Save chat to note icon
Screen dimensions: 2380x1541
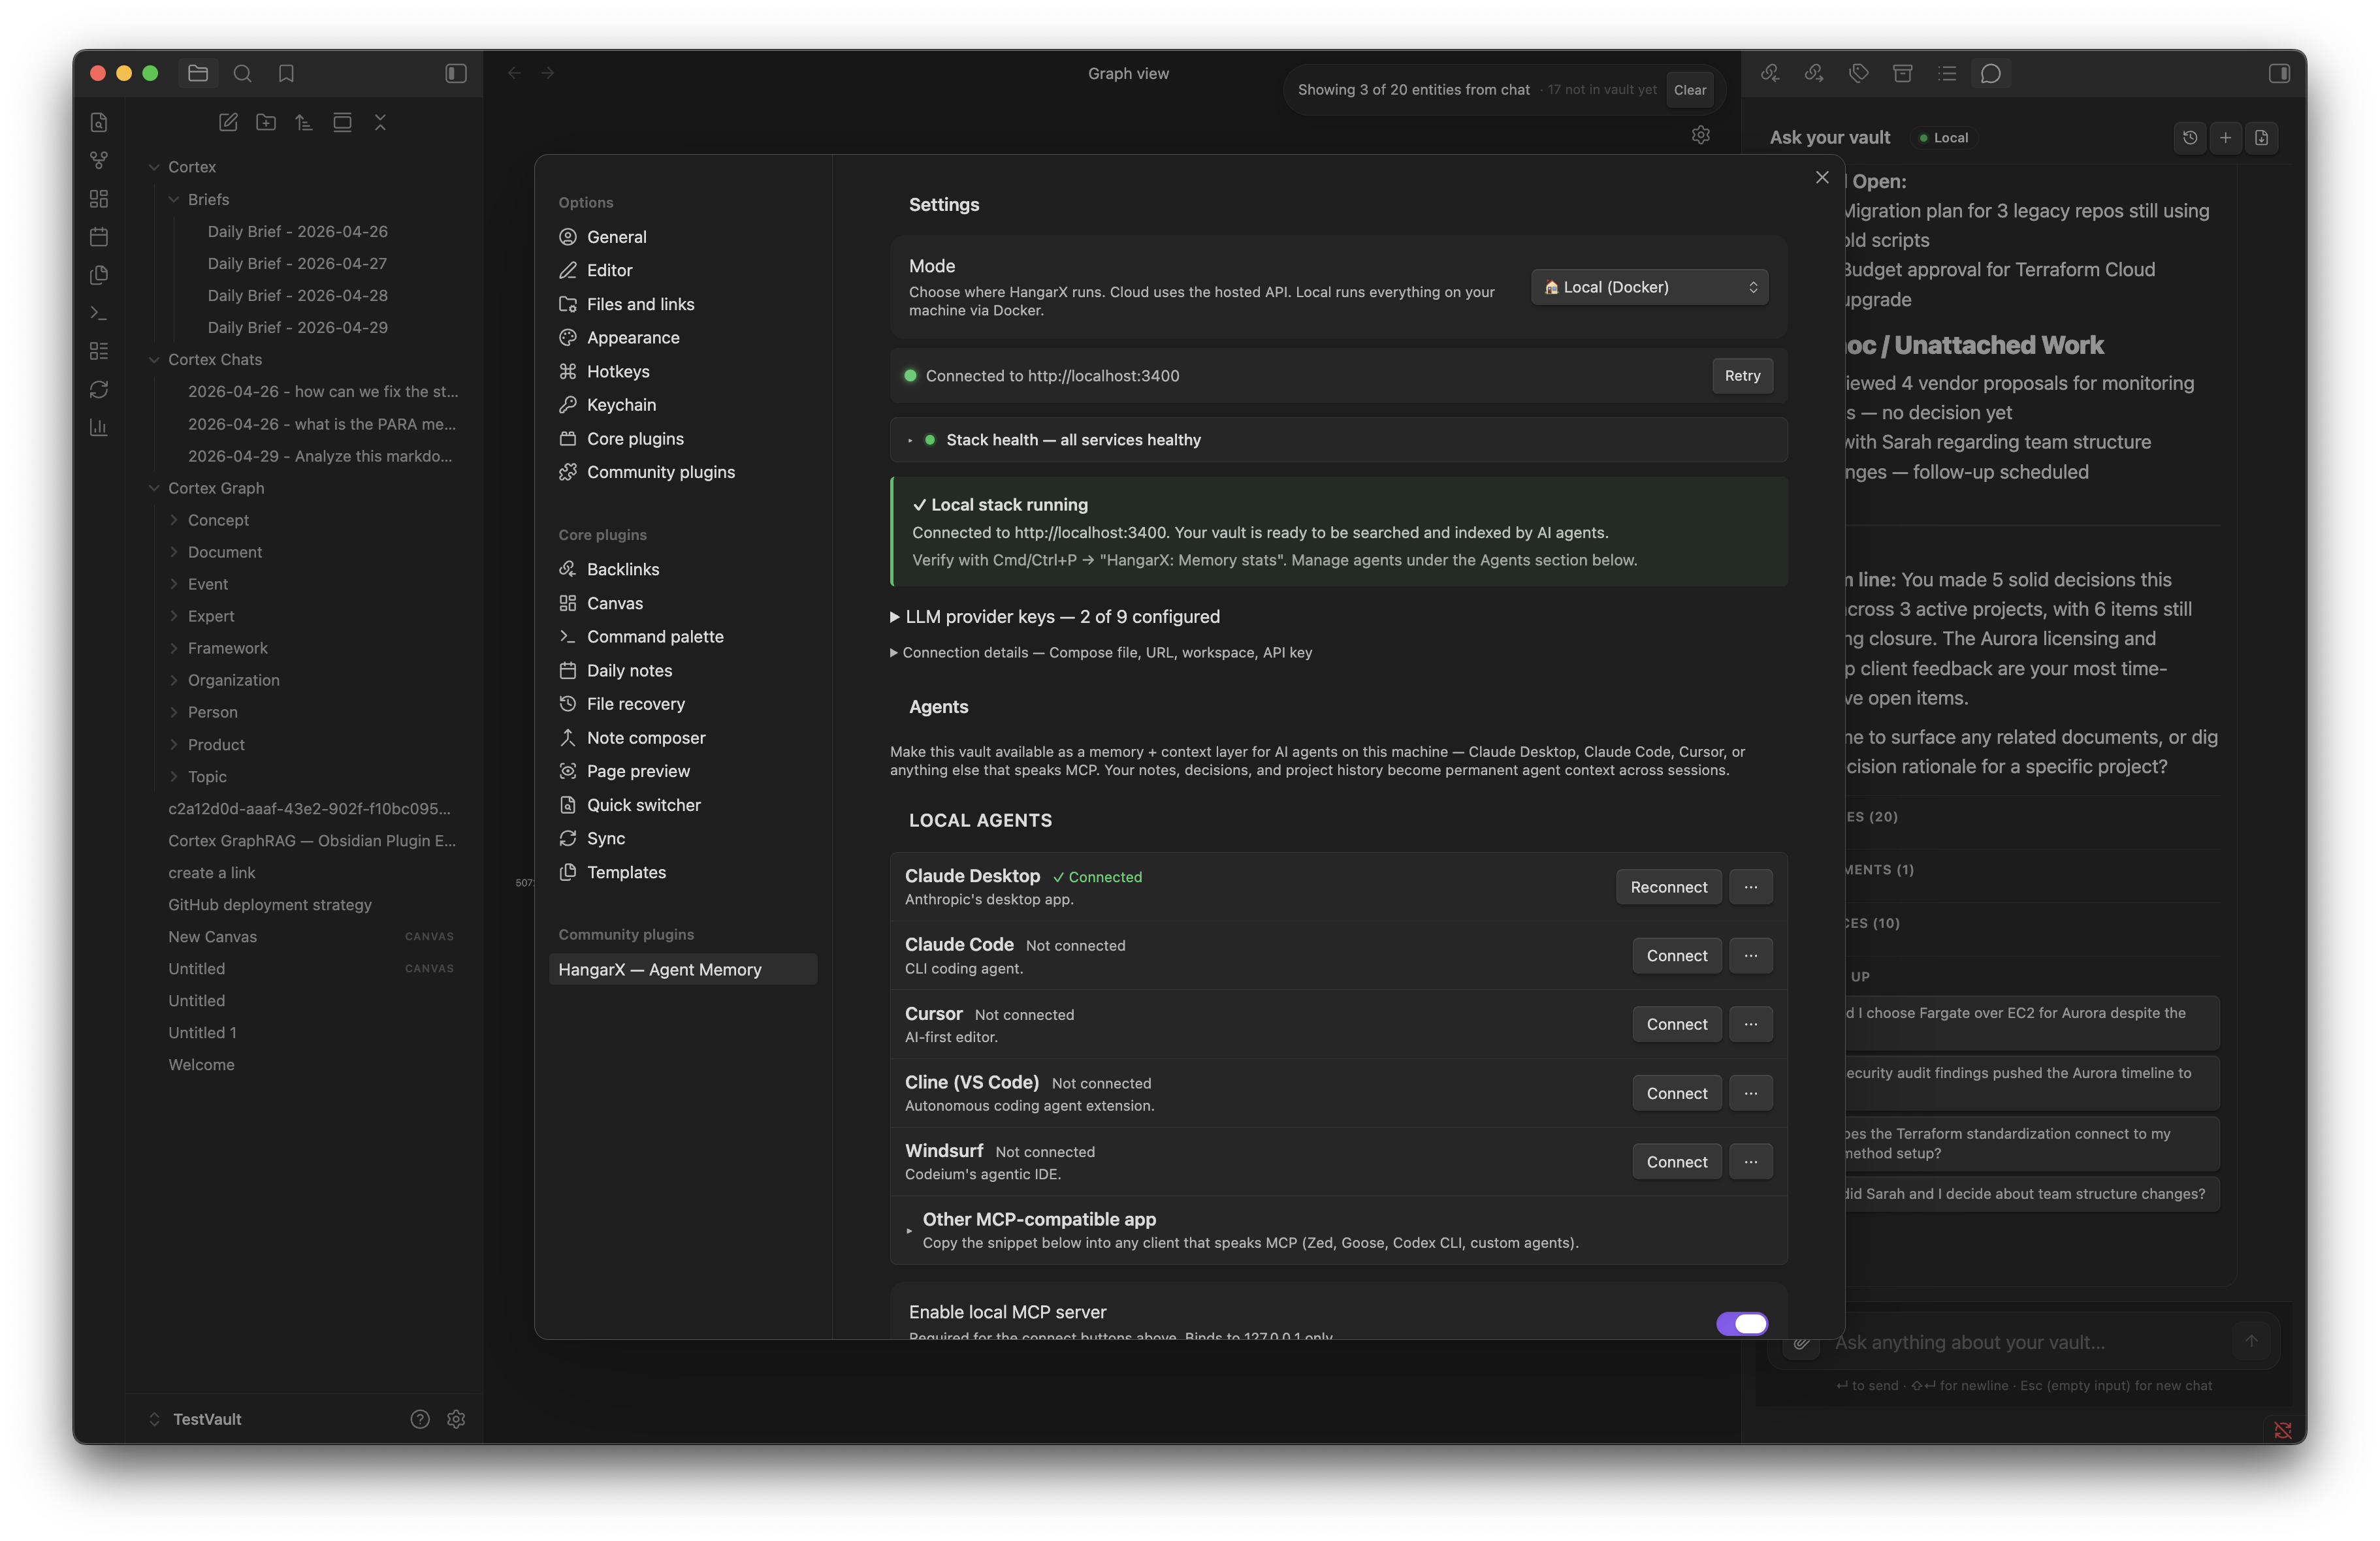(2262, 137)
